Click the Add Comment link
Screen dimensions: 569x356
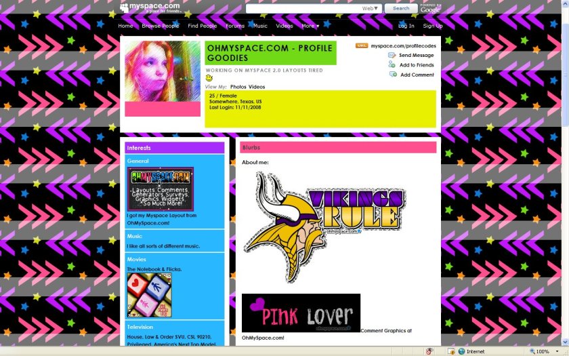coord(417,75)
